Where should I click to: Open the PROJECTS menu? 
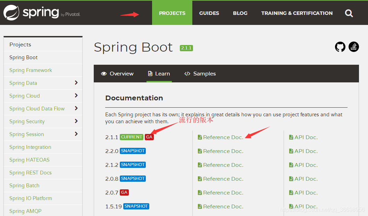[172, 13]
